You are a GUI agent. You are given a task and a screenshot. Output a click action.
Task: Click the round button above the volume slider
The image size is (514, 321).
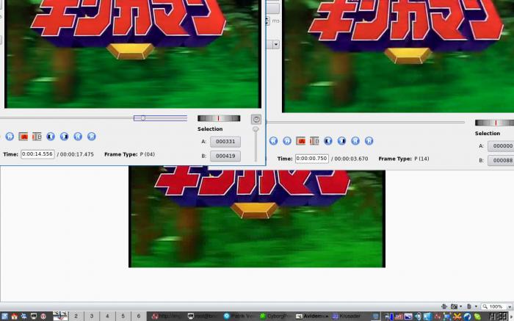pyautogui.click(x=256, y=119)
